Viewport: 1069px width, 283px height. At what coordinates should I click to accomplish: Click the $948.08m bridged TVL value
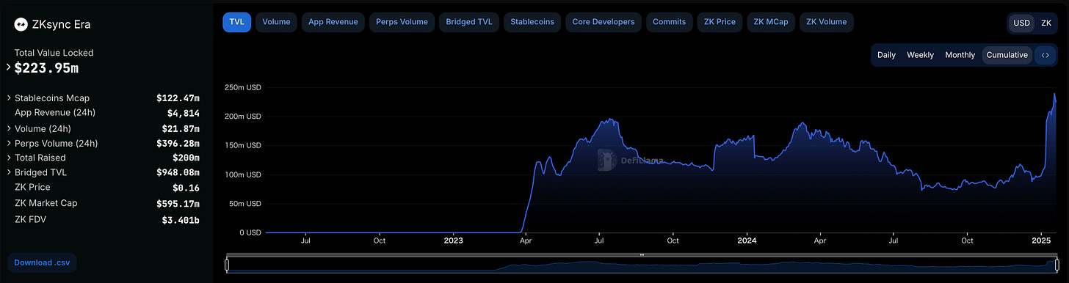pyautogui.click(x=178, y=172)
